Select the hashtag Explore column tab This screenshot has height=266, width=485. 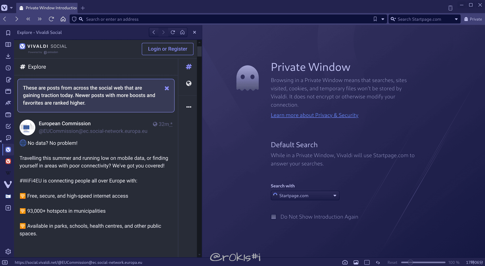[x=189, y=67]
